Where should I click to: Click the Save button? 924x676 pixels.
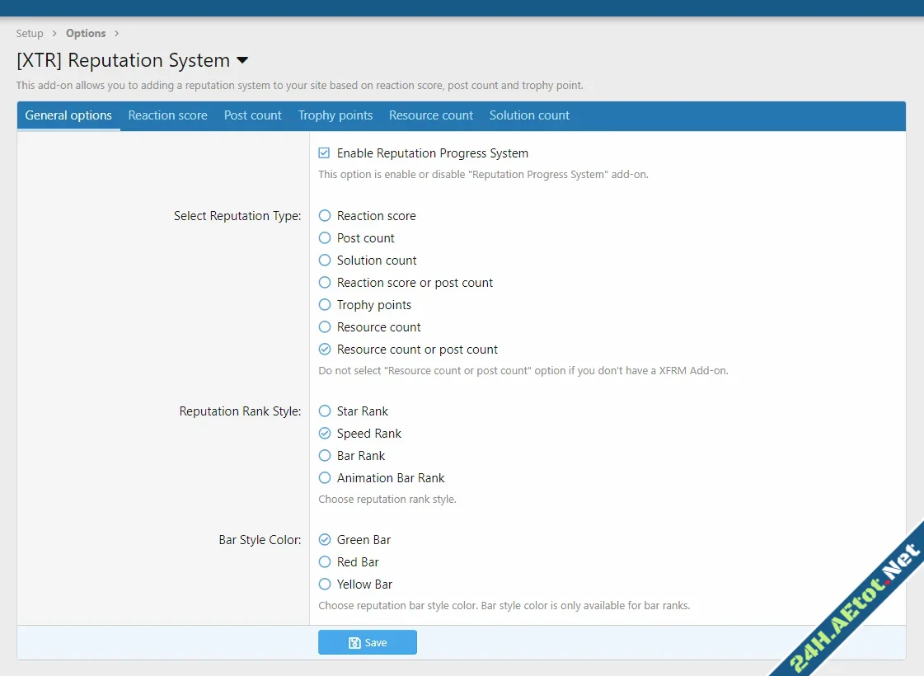(x=368, y=642)
